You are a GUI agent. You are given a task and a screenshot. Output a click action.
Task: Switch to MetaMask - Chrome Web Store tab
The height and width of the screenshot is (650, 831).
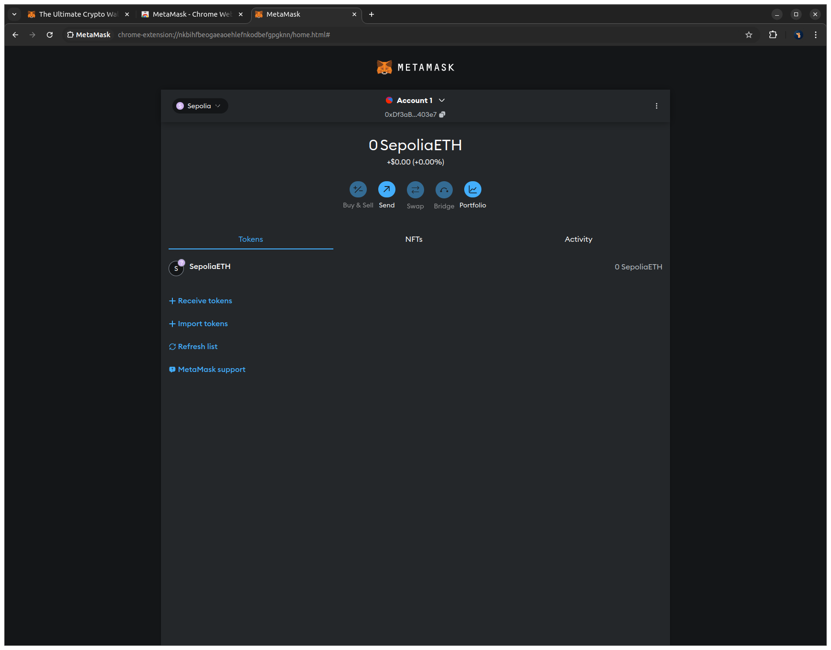[x=192, y=14]
